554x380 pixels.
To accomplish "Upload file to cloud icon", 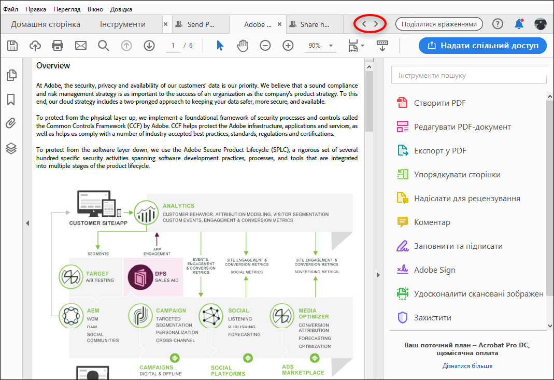I will (x=35, y=46).
